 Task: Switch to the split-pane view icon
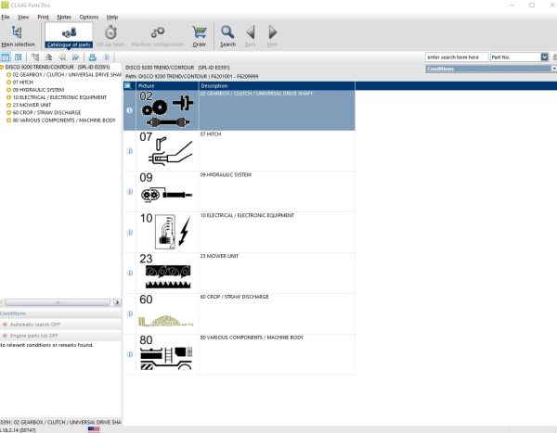(6, 57)
